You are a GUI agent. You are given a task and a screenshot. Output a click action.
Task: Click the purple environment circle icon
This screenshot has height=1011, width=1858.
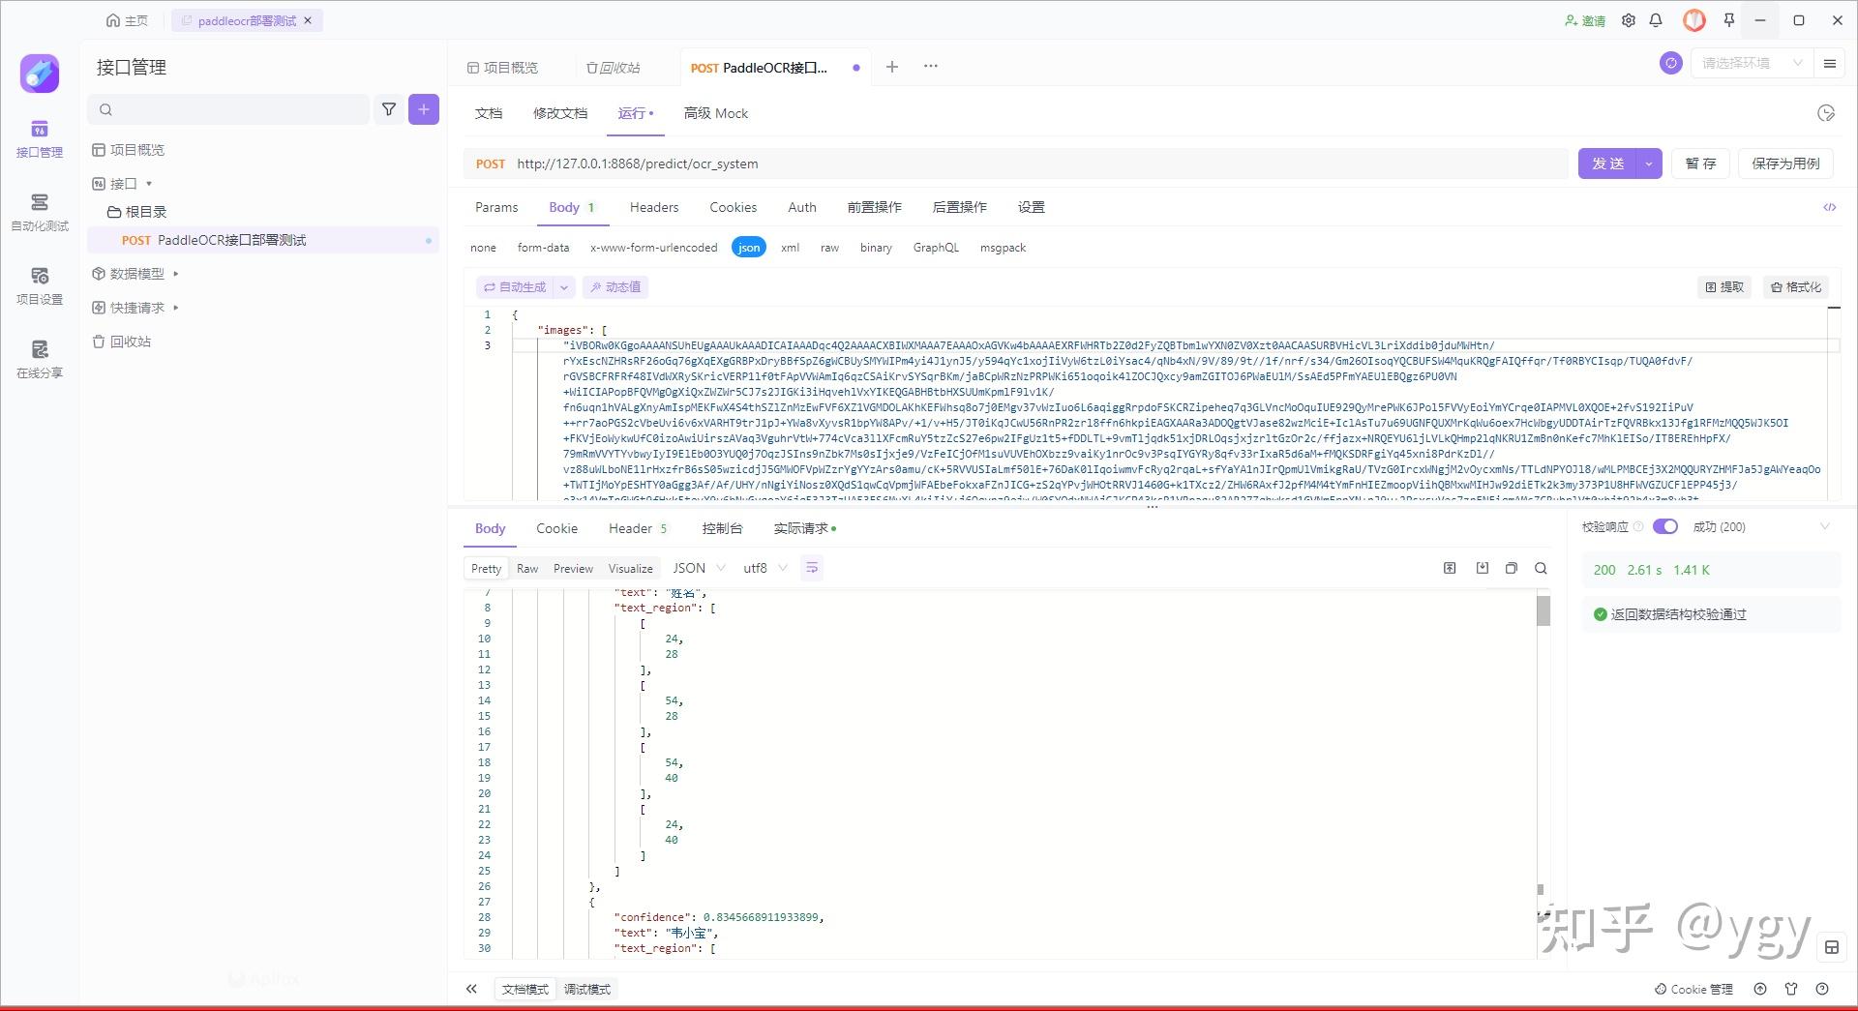(x=1671, y=63)
